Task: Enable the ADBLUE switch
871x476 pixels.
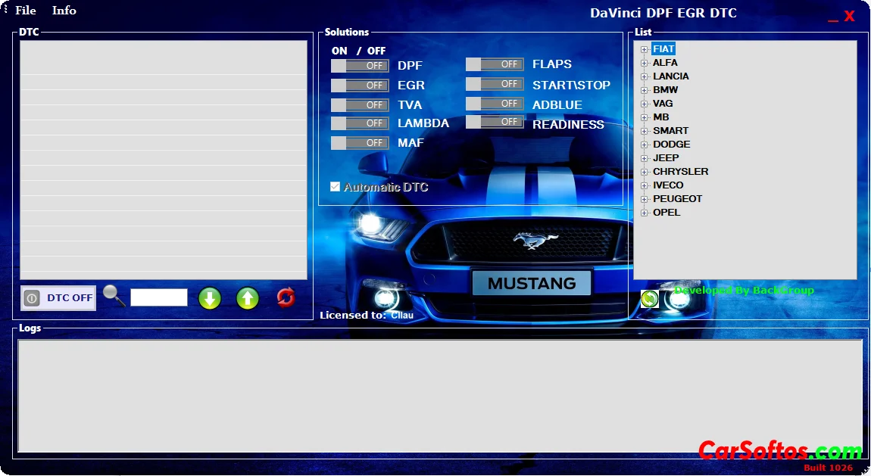Action: coord(495,104)
